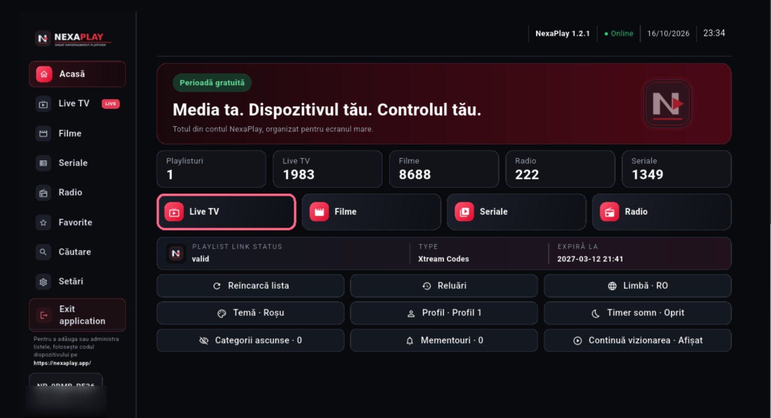771x418 pixels.
Task: Click the Reîncarcă lista button
Action: (x=250, y=286)
